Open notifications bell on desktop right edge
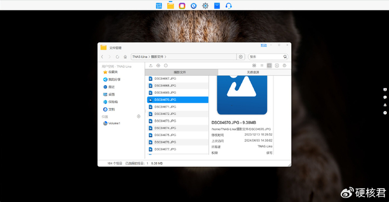 [x=385, y=105]
